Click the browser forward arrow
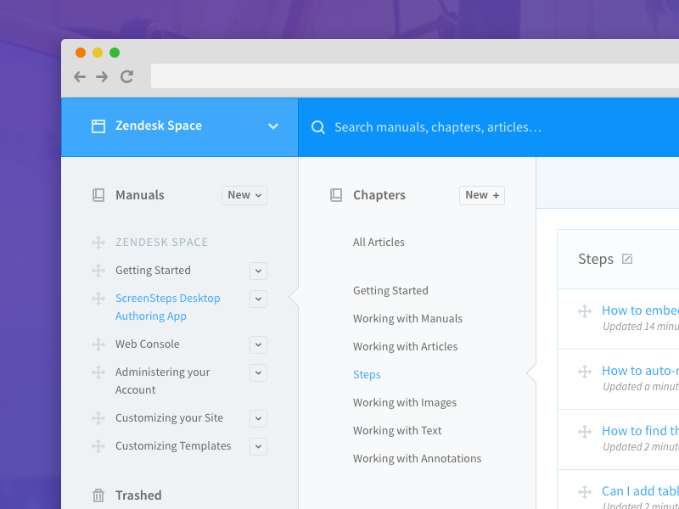 (102, 77)
